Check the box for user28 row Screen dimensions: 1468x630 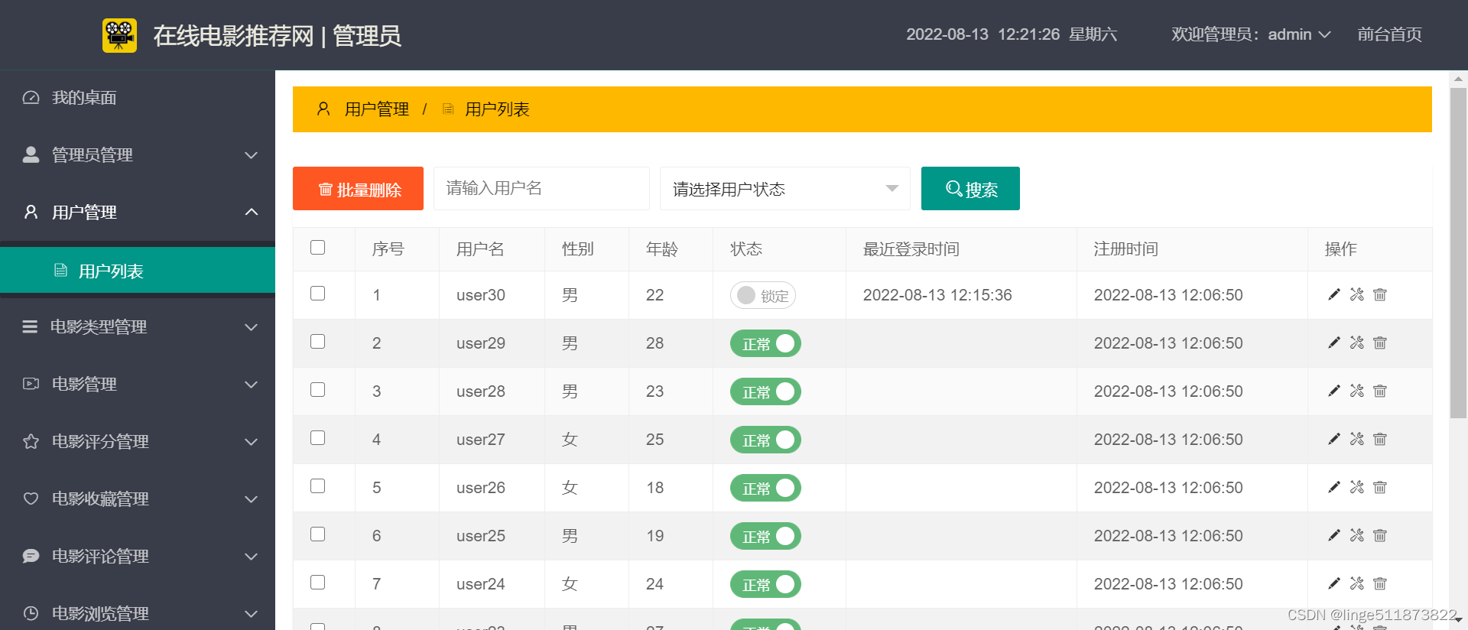[318, 390]
